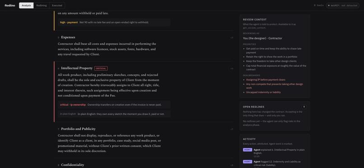The height and width of the screenshot is (168, 364).
Task: Click priority 'Cap total financial exposure' bullet
Action: tap(276, 68)
